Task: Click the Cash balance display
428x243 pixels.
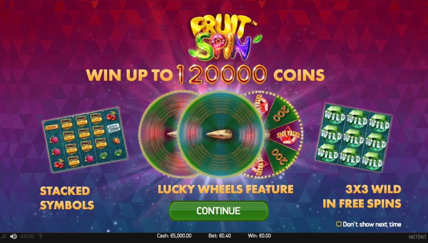Action: pyautogui.click(x=174, y=236)
